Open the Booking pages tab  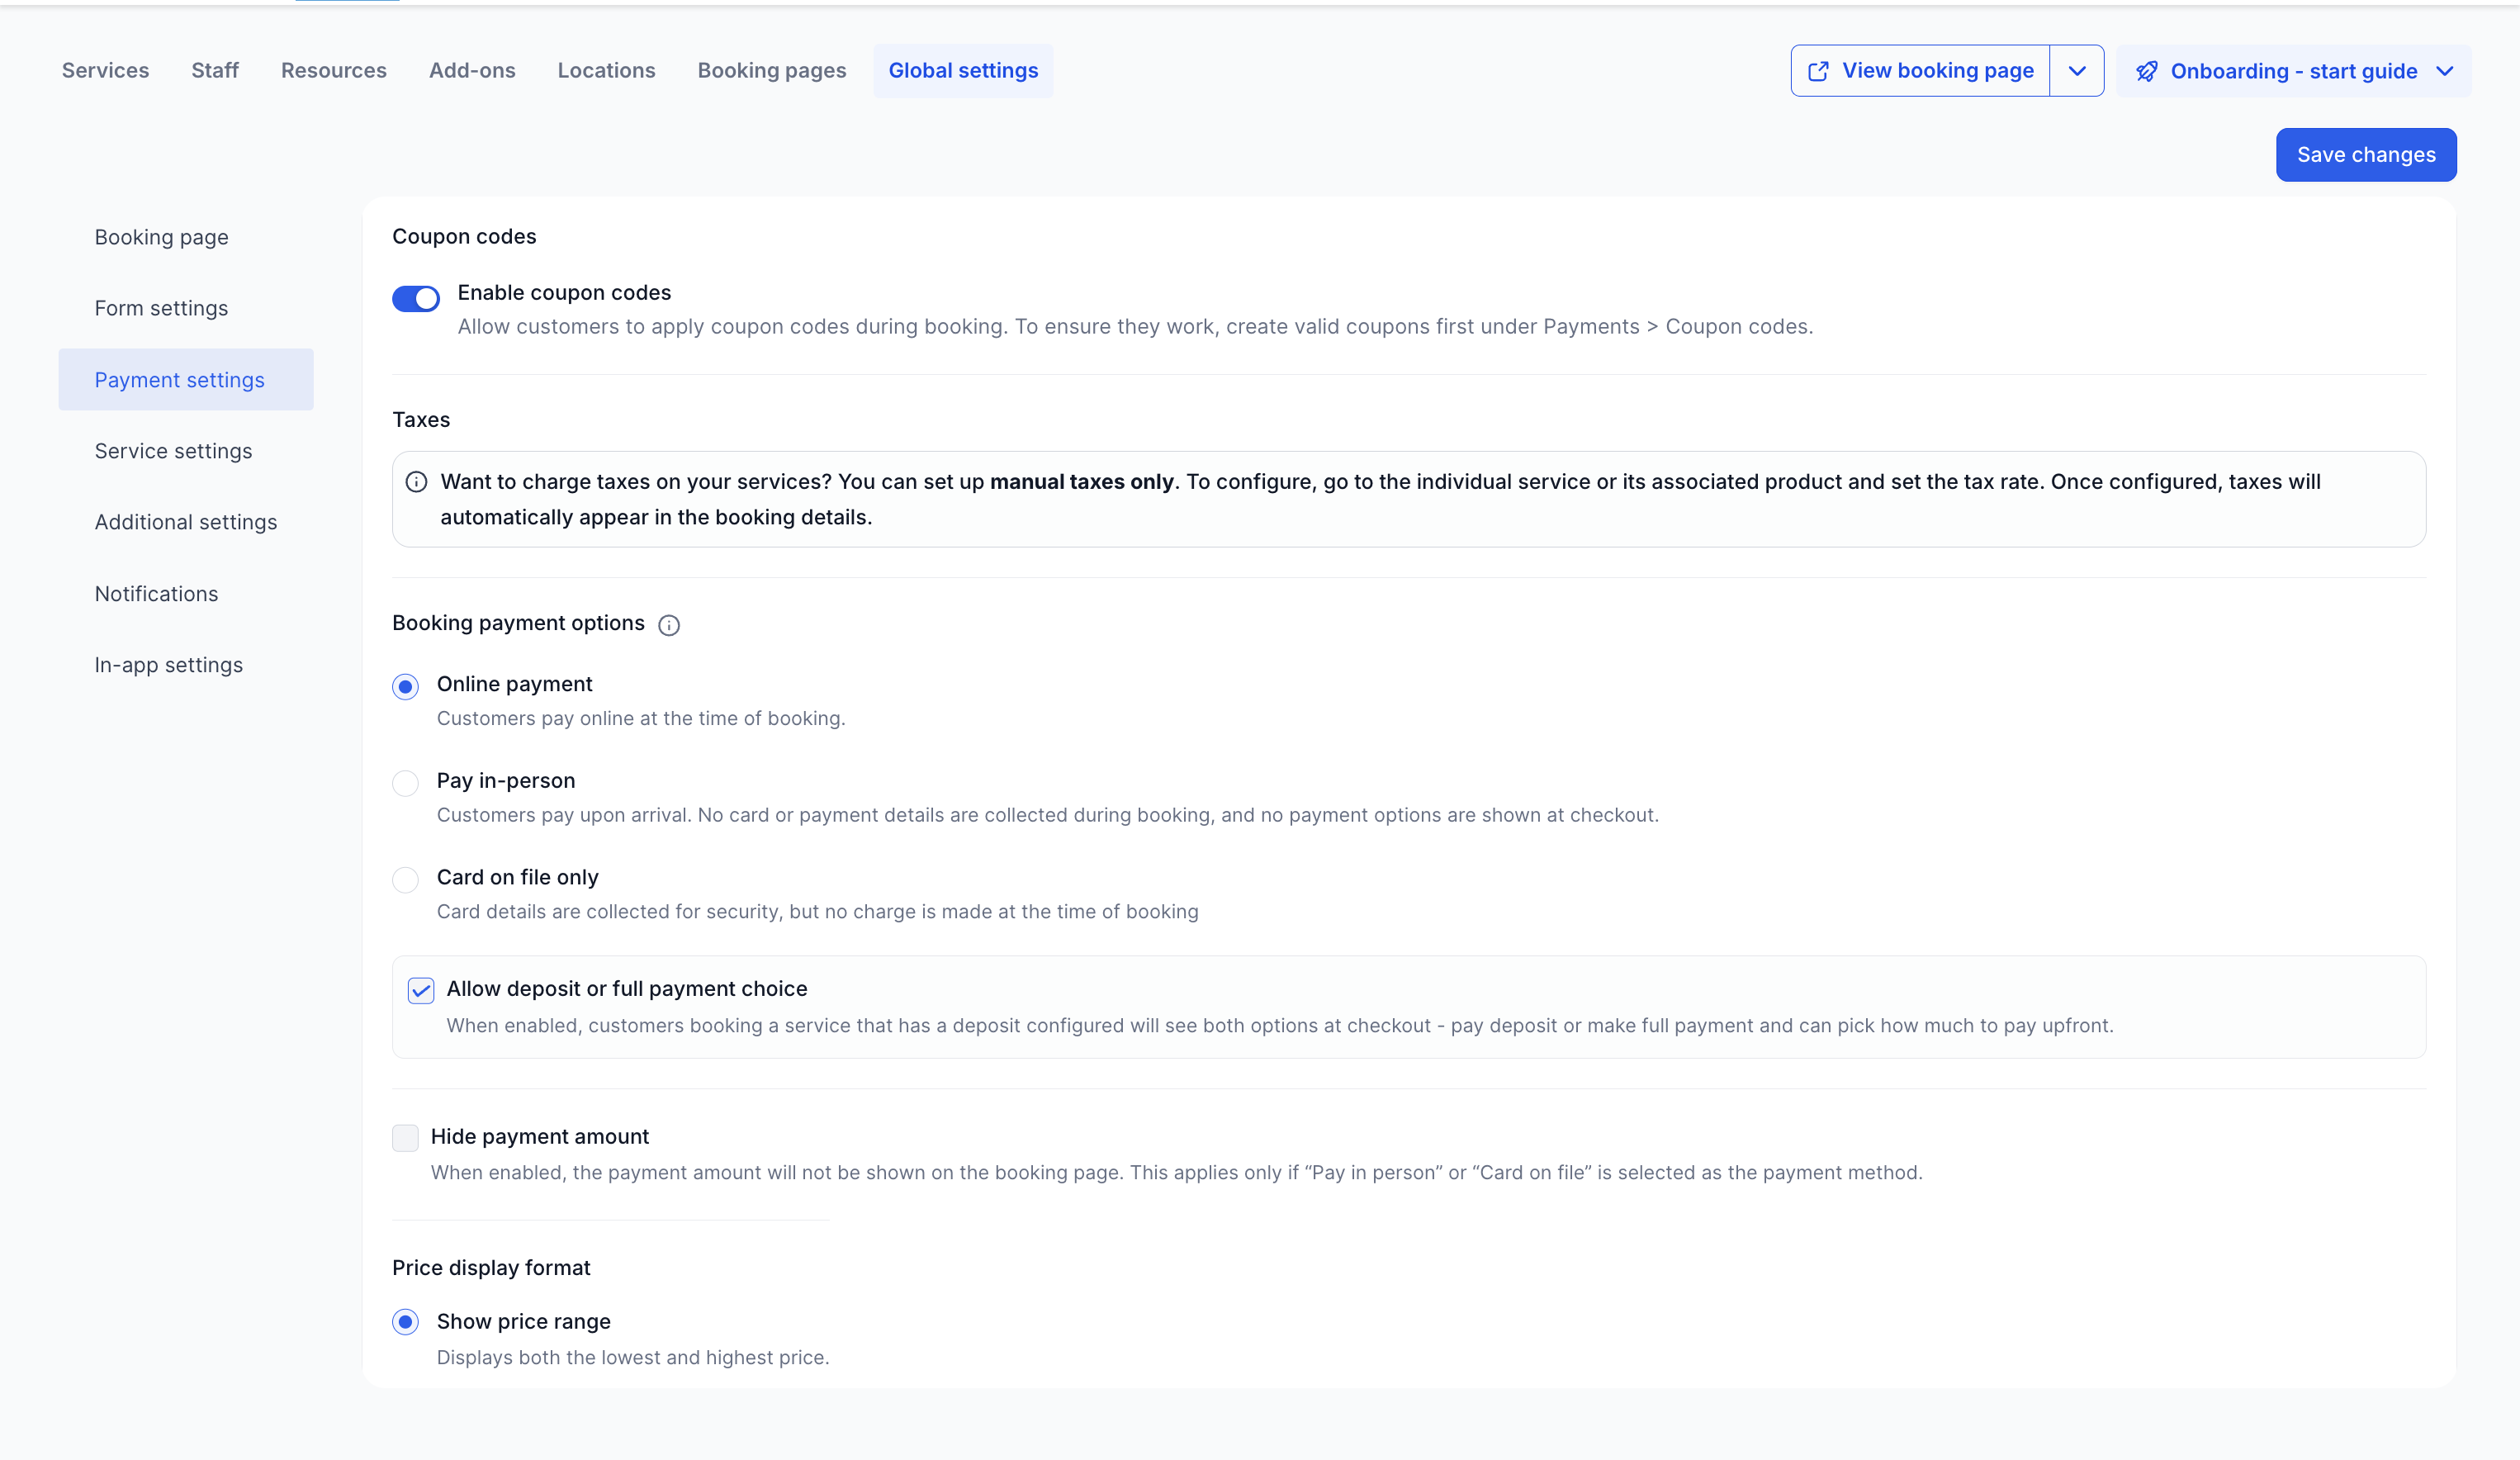[772, 71]
